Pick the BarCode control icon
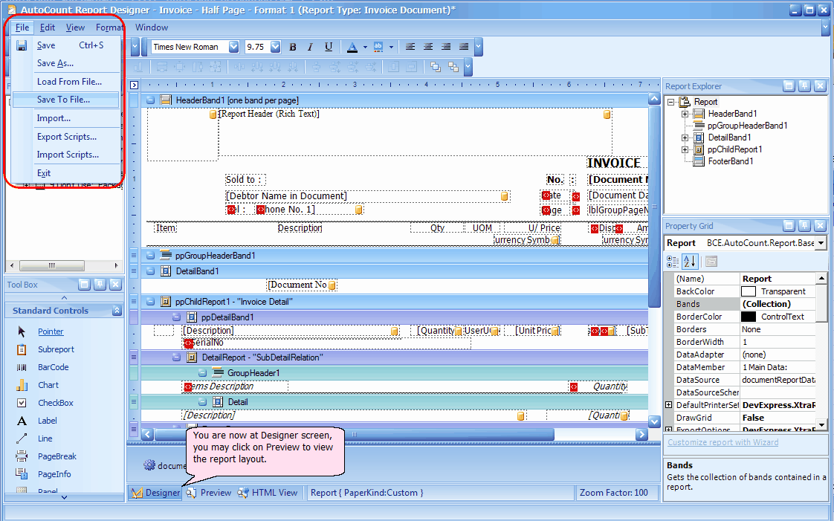The width and height of the screenshot is (834, 521). (22, 367)
